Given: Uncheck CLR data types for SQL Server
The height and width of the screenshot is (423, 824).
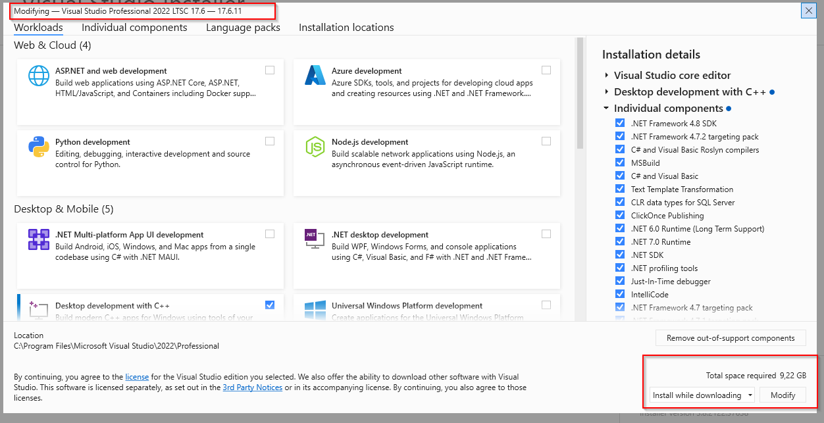Looking at the screenshot, I should (620, 203).
